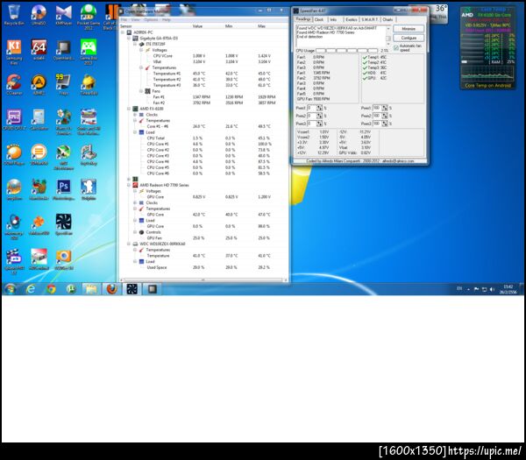Viewport: 526px width, 460px height.
Task: Open the CCleaner desktop shortcut
Action: pos(14,82)
